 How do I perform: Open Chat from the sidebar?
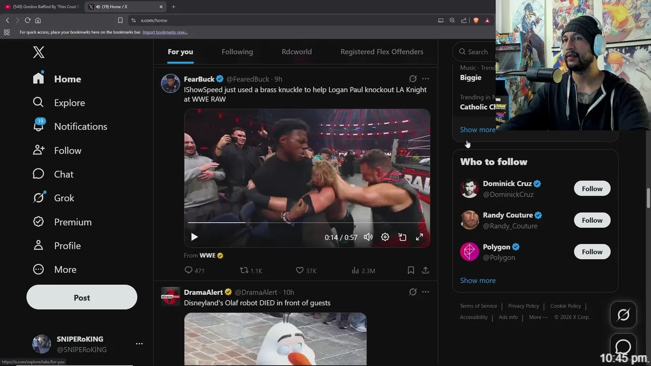coord(53,174)
